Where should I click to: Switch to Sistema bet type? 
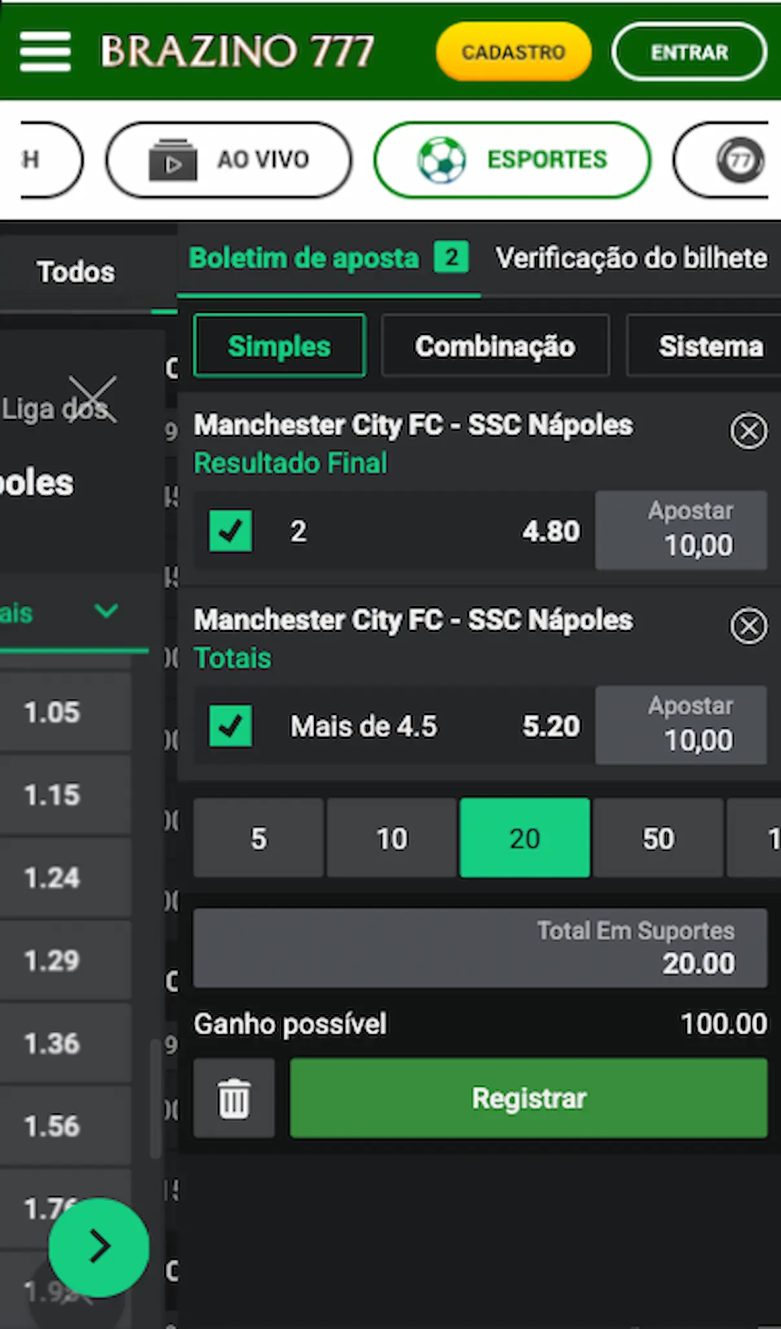pyautogui.click(x=706, y=346)
